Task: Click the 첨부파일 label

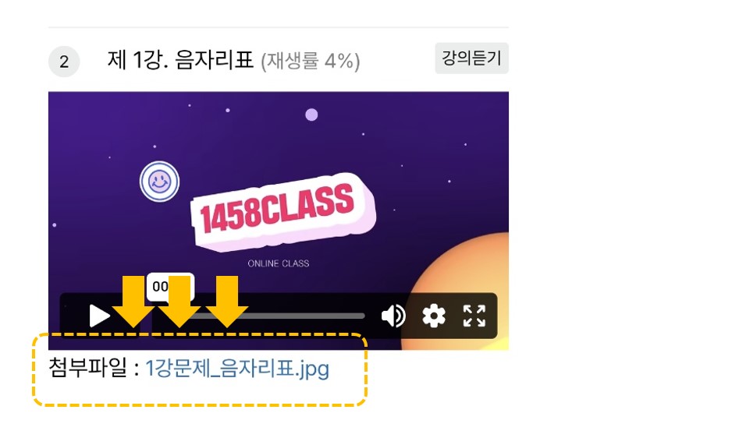Action: tap(87, 368)
